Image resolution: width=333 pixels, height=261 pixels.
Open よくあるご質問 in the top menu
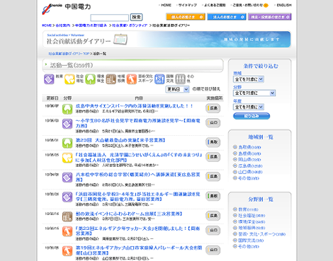click(215, 5)
